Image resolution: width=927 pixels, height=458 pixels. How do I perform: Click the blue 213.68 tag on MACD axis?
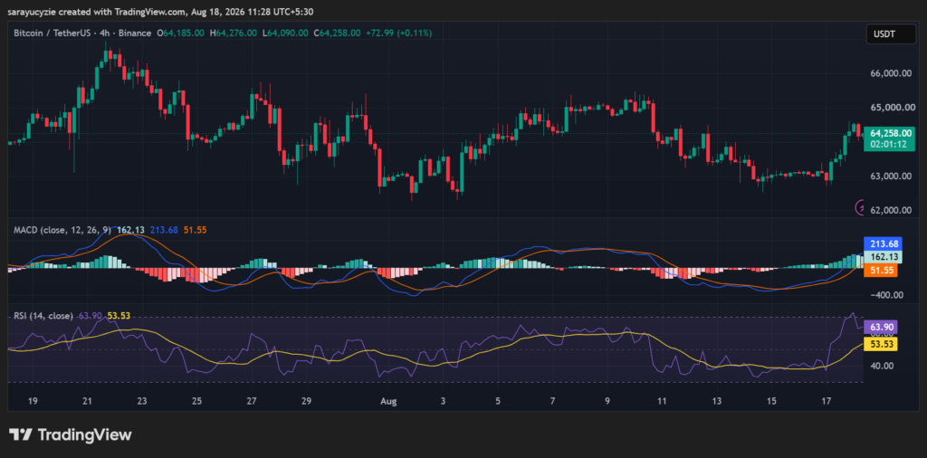pyautogui.click(x=882, y=243)
